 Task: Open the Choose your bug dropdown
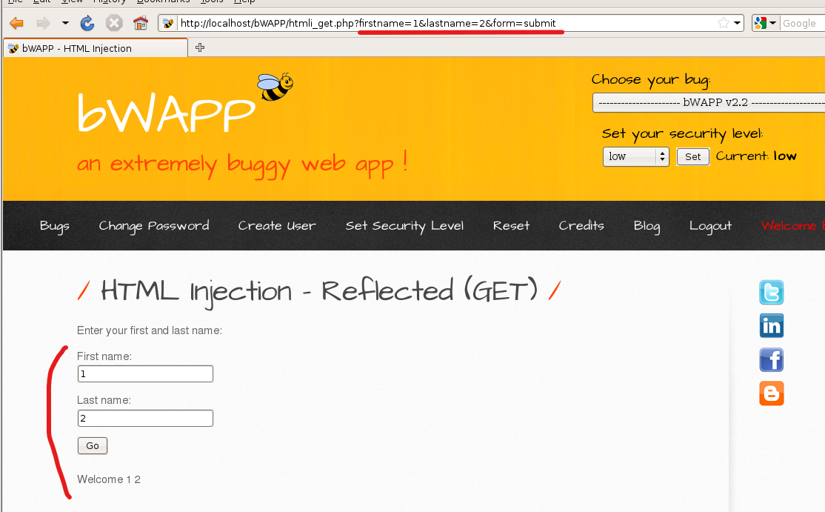(709, 102)
